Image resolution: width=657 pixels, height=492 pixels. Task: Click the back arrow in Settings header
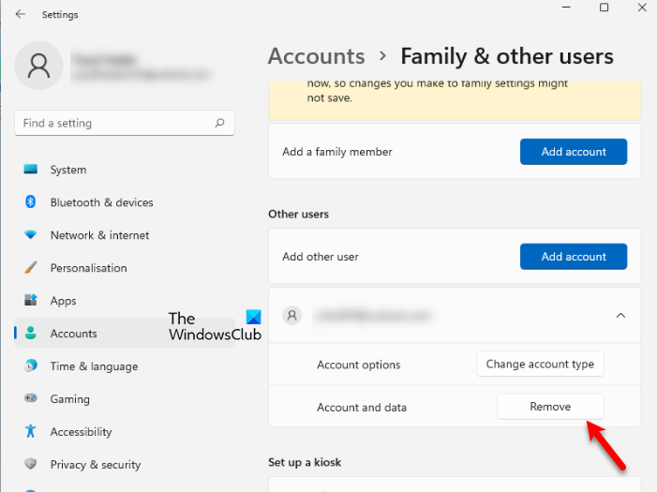tap(21, 15)
